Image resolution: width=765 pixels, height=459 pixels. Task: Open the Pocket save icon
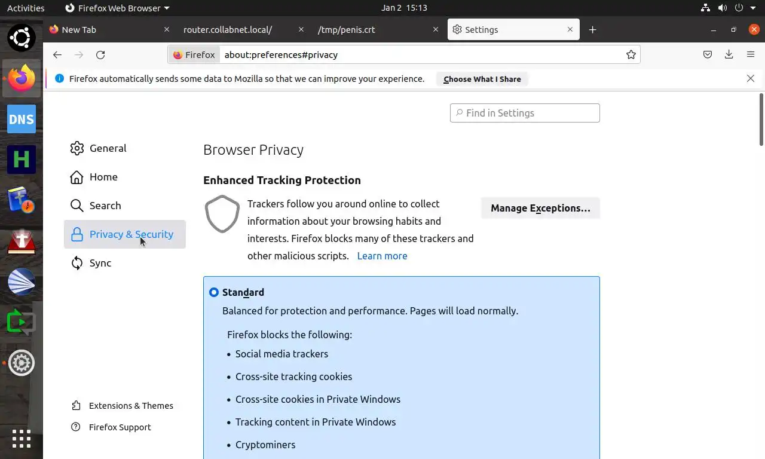[x=708, y=55]
